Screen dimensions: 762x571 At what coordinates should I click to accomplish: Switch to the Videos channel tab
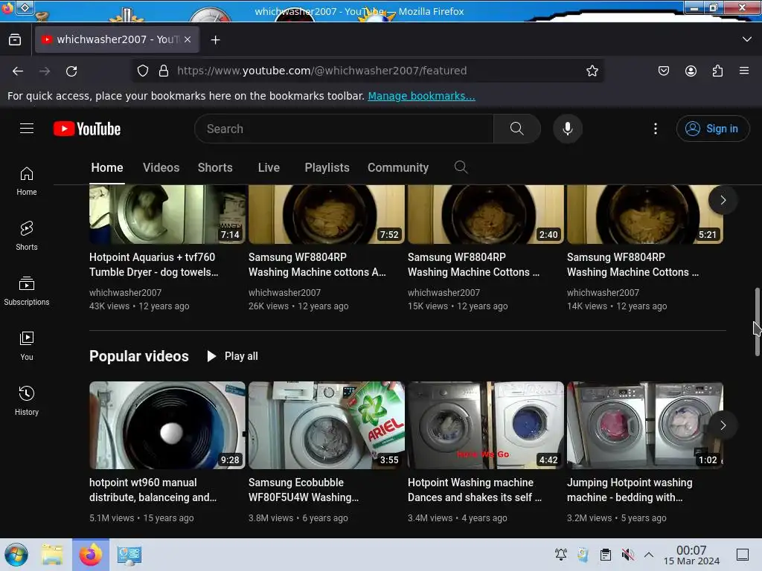point(161,167)
